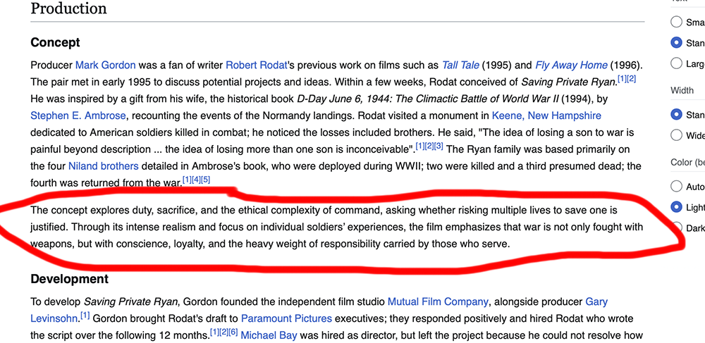Open the Mark Gordon link

(x=105, y=65)
